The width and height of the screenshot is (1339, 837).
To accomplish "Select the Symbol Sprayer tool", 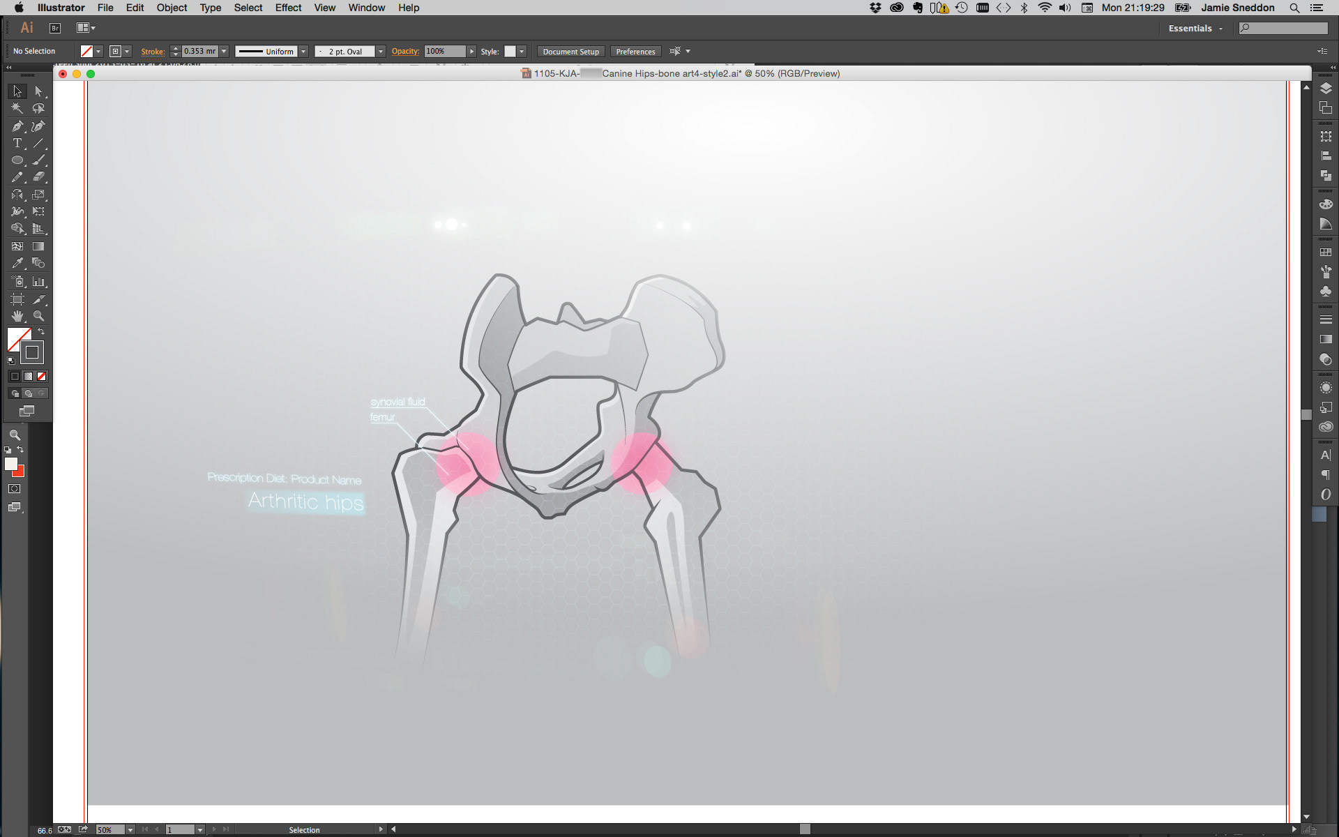I will [17, 282].
